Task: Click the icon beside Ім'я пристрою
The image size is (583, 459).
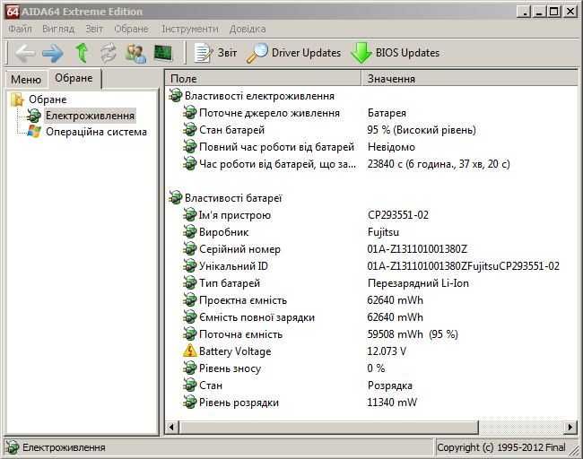Action: pyautogui.click(x=189, y=215)
